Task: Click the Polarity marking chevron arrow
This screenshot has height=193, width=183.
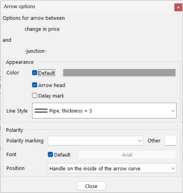Action: click(140, 141)
